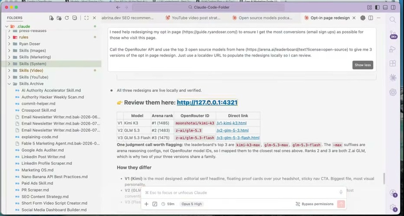
Task: Click the slash command icon in prompt bar
Action: click(x=155, y=204)
